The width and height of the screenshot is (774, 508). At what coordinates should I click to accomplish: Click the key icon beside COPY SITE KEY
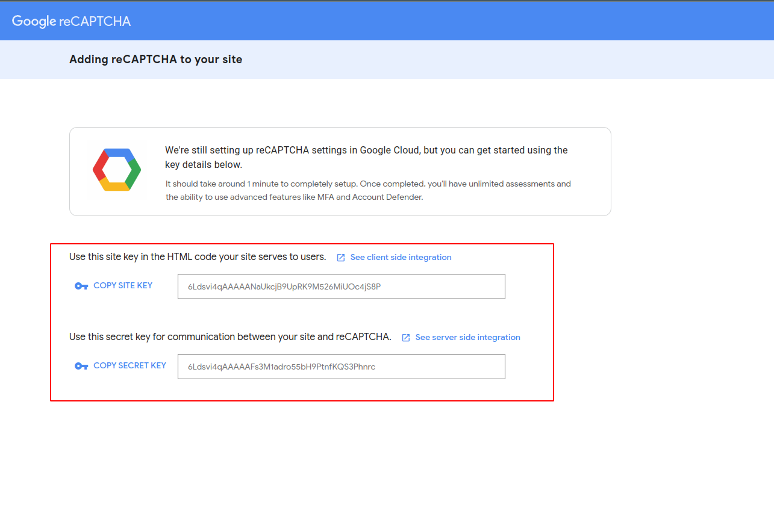[x=81, y=286]
